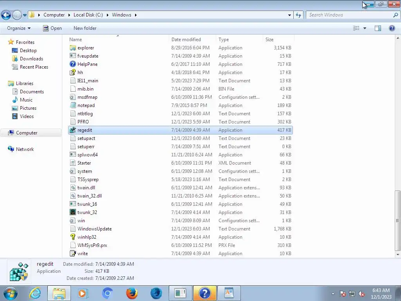Click the Computer breadcrumb in address bar

click(x=54, y=15)
